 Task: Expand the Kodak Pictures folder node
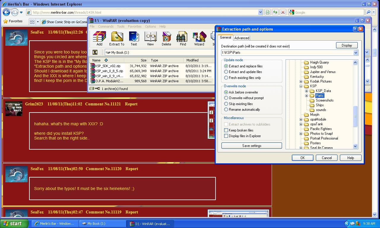[x=301, y=81]
